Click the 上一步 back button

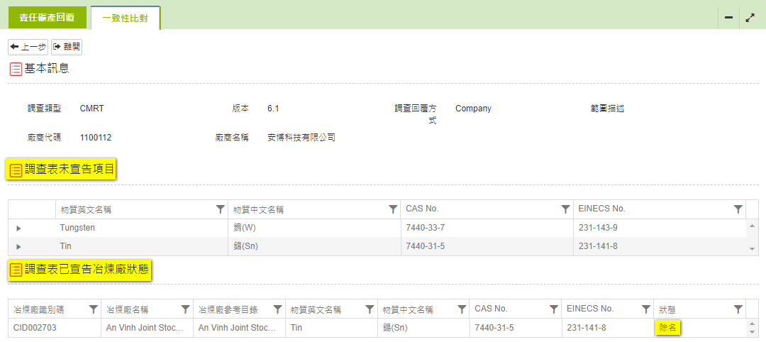28,47
